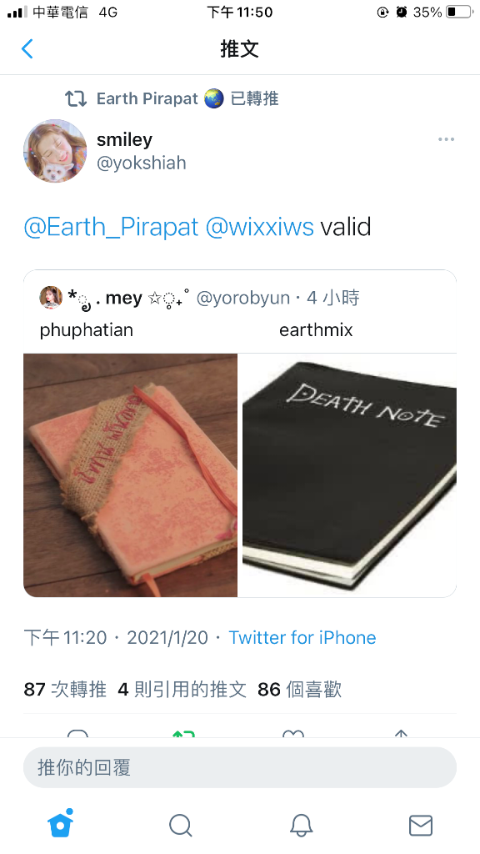The width and height of the screenshot is (480, 854).
Task: Open the Death Note image
Action: click(348, 475)
